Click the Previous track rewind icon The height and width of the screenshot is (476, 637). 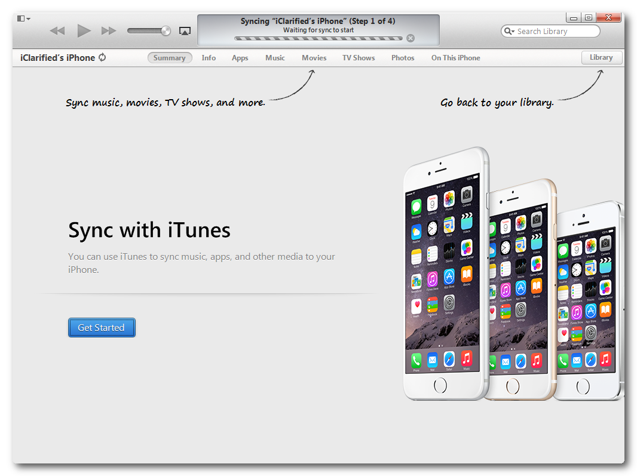[x=57, y=31]
